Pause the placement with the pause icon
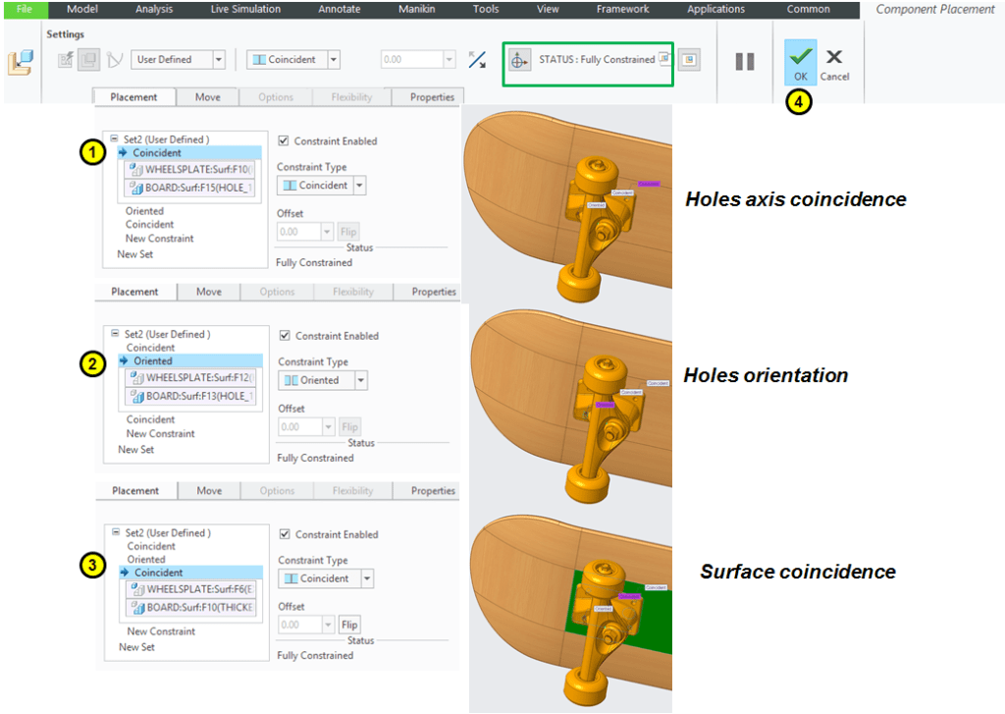The height and width of the screenshot is (714, 1005). pyautogui.click(x=745, y=61)
